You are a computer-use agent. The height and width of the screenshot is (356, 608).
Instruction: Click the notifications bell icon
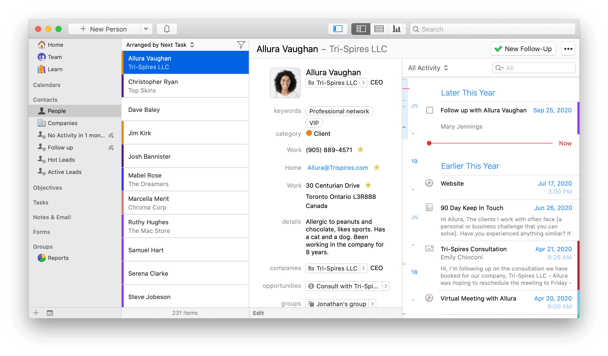(x=167, y=29)
